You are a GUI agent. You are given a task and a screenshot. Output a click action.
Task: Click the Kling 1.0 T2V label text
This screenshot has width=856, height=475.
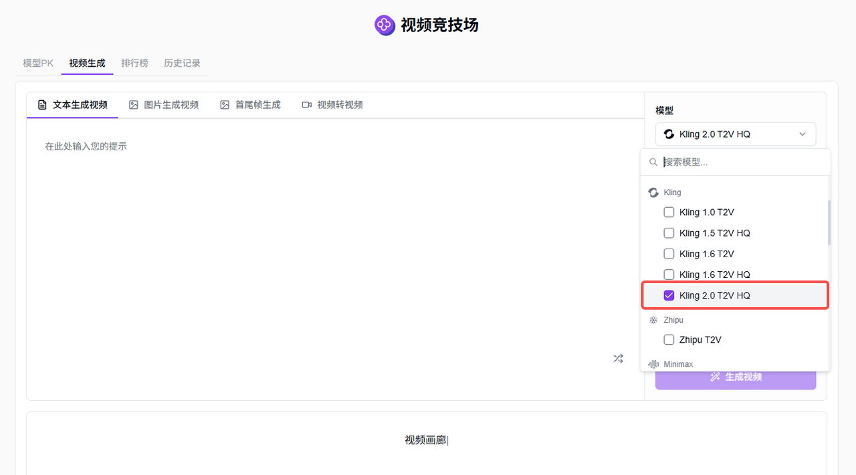tap(706, 212)
